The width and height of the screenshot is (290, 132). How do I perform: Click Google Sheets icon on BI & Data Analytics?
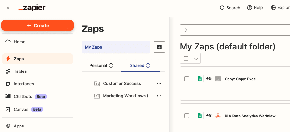click(x=200, y=115)
